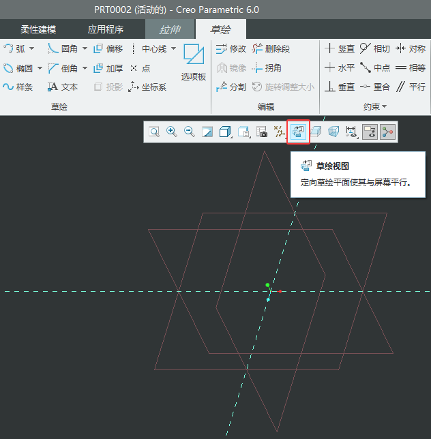Toggle the spin center icon
The height and width of the screenshot is (439, 431).
(387, 132)
